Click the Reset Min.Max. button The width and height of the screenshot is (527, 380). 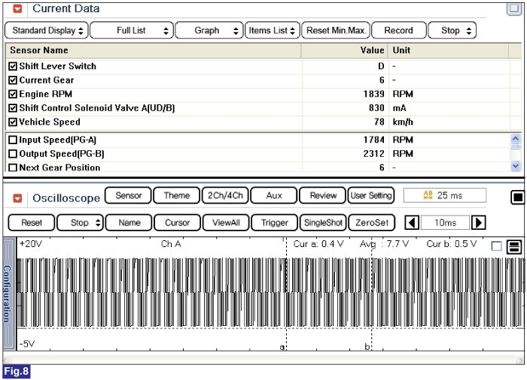335,31
